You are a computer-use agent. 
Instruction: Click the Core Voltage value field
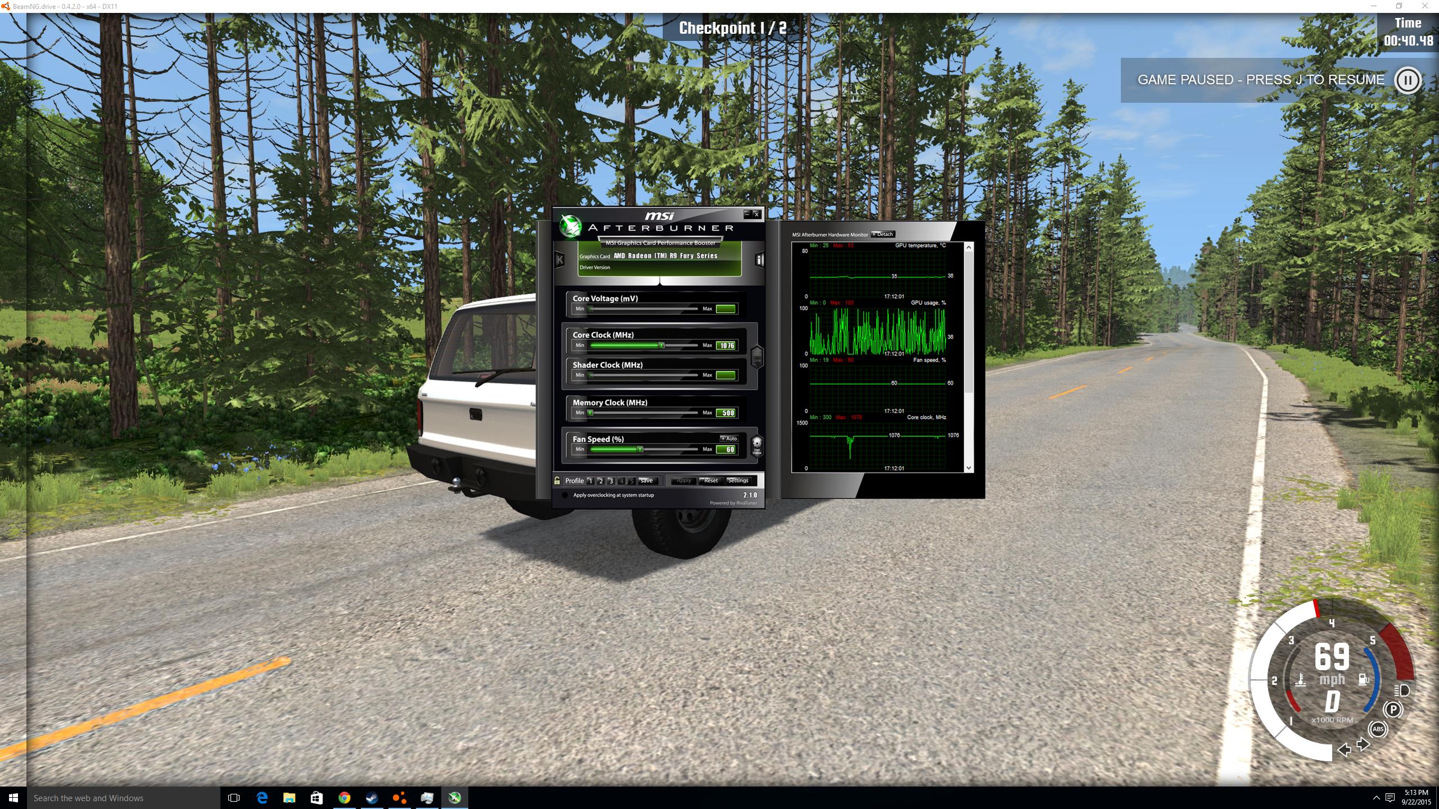tap(726, 309)
